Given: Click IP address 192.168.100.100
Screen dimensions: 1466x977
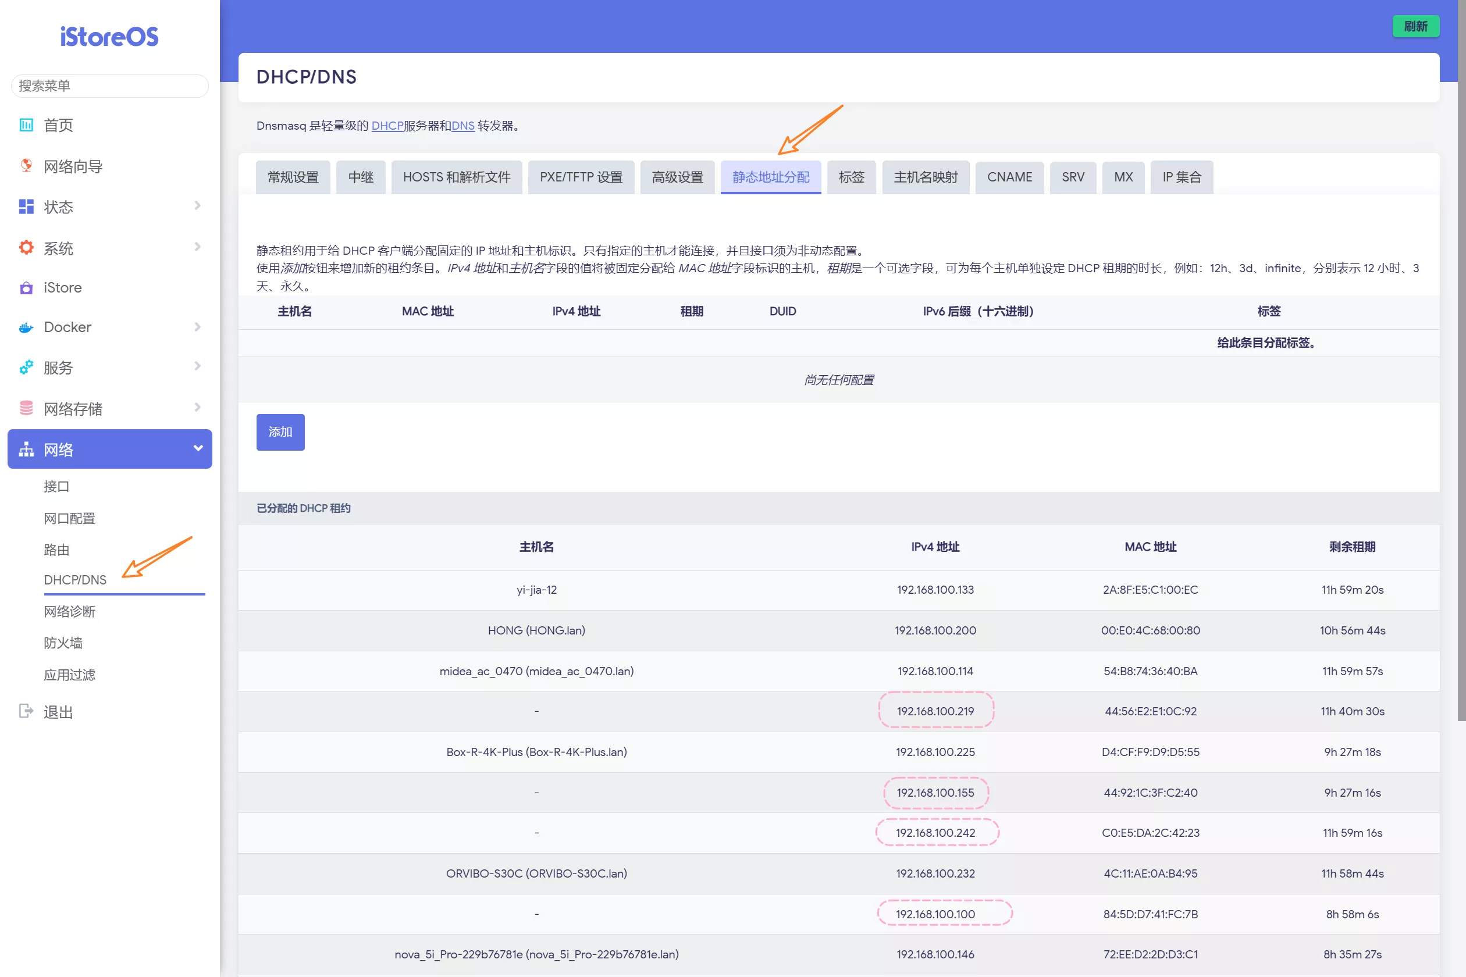Looking at the screenshot, I should coord(935,914).
